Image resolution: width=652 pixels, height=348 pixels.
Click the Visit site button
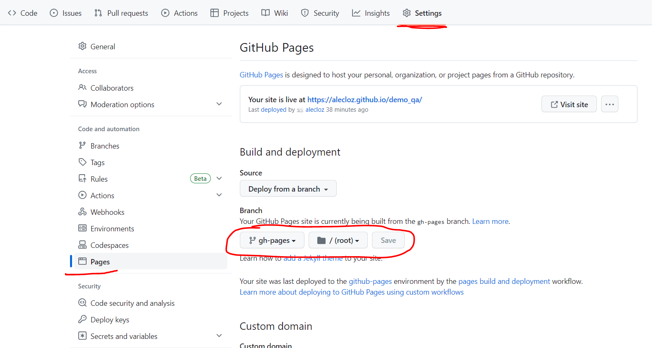pyautogui.click(x=569, y=104)
